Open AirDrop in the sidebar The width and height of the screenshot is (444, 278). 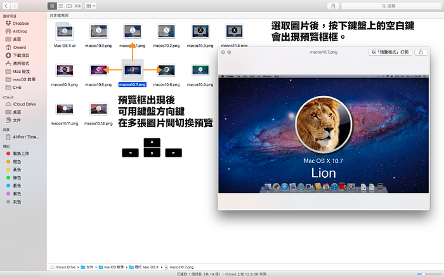pyautogui.click(x=20, y=31)
